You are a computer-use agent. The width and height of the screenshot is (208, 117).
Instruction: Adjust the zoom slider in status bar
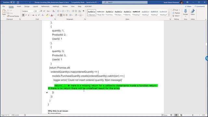pyautogui.click(x=193, y=115)
